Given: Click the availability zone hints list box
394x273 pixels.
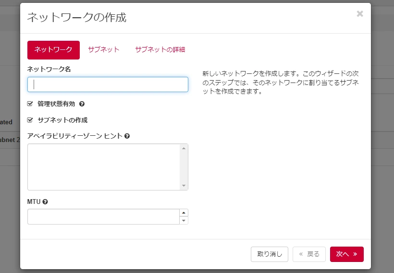Looking at the screenshot, I should coord(103,167).
